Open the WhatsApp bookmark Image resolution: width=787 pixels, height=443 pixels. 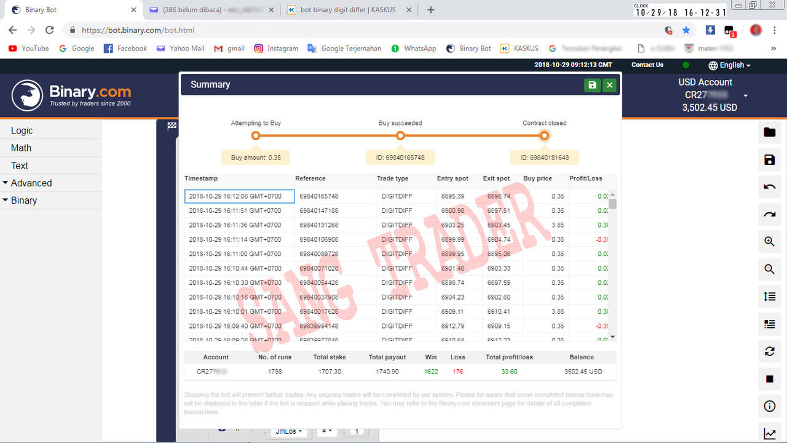[x=413, y=48]
